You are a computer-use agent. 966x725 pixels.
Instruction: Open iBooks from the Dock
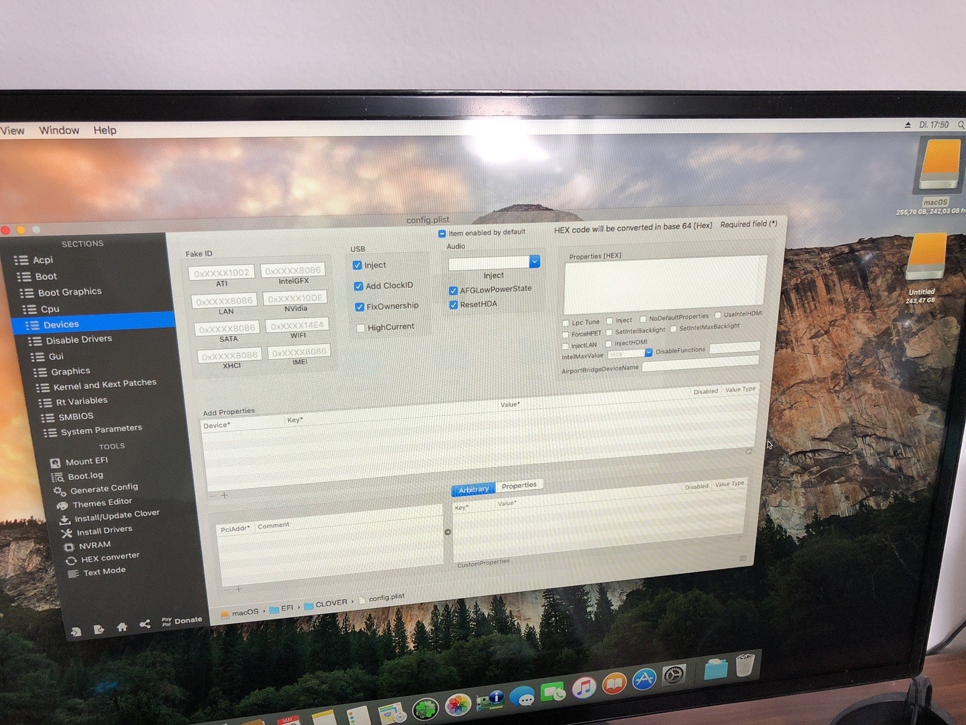(x=614, y=684)
